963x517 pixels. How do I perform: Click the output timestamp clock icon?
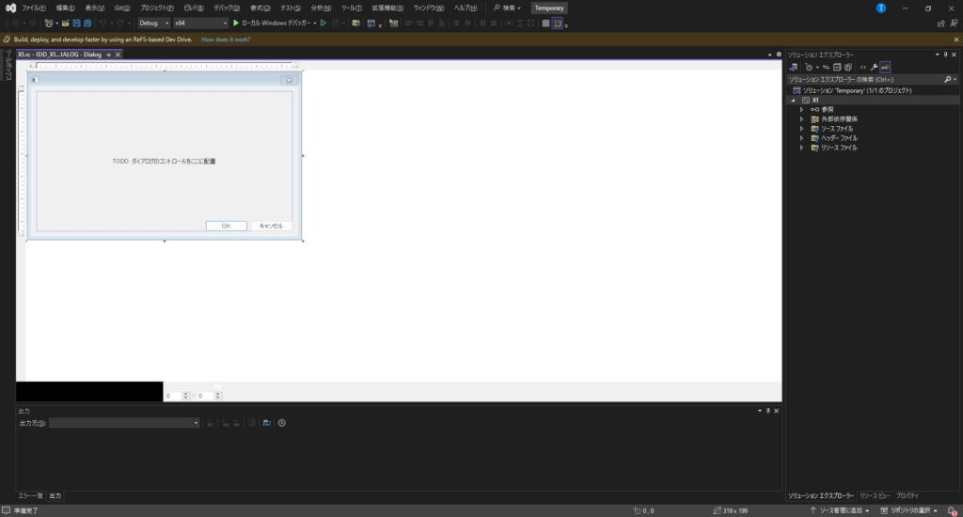(281, 423)
